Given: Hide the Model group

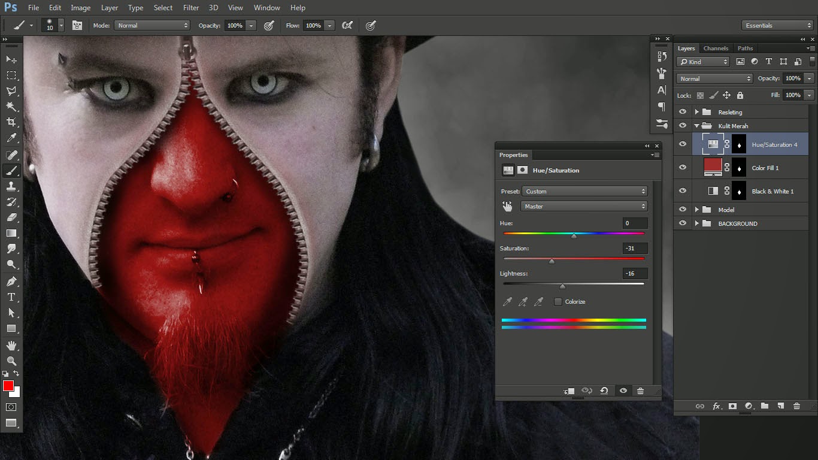Looking at the screenshot, I should point(682,210).
